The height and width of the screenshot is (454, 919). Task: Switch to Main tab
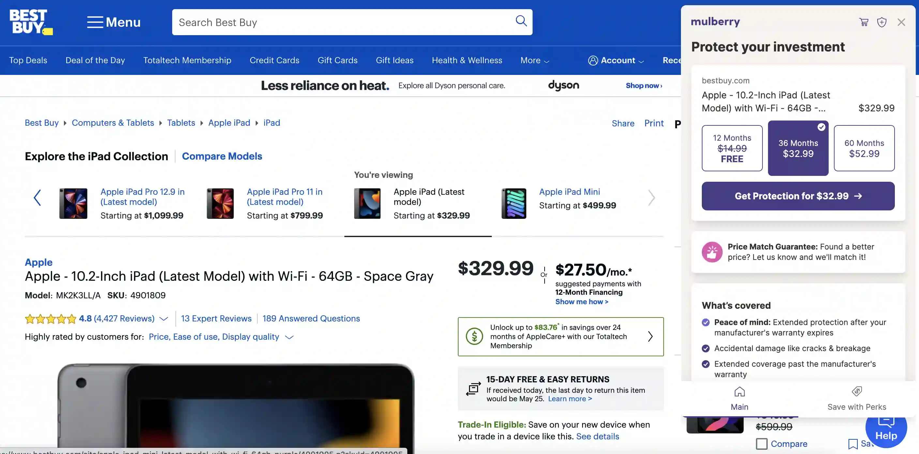point(739,399)
